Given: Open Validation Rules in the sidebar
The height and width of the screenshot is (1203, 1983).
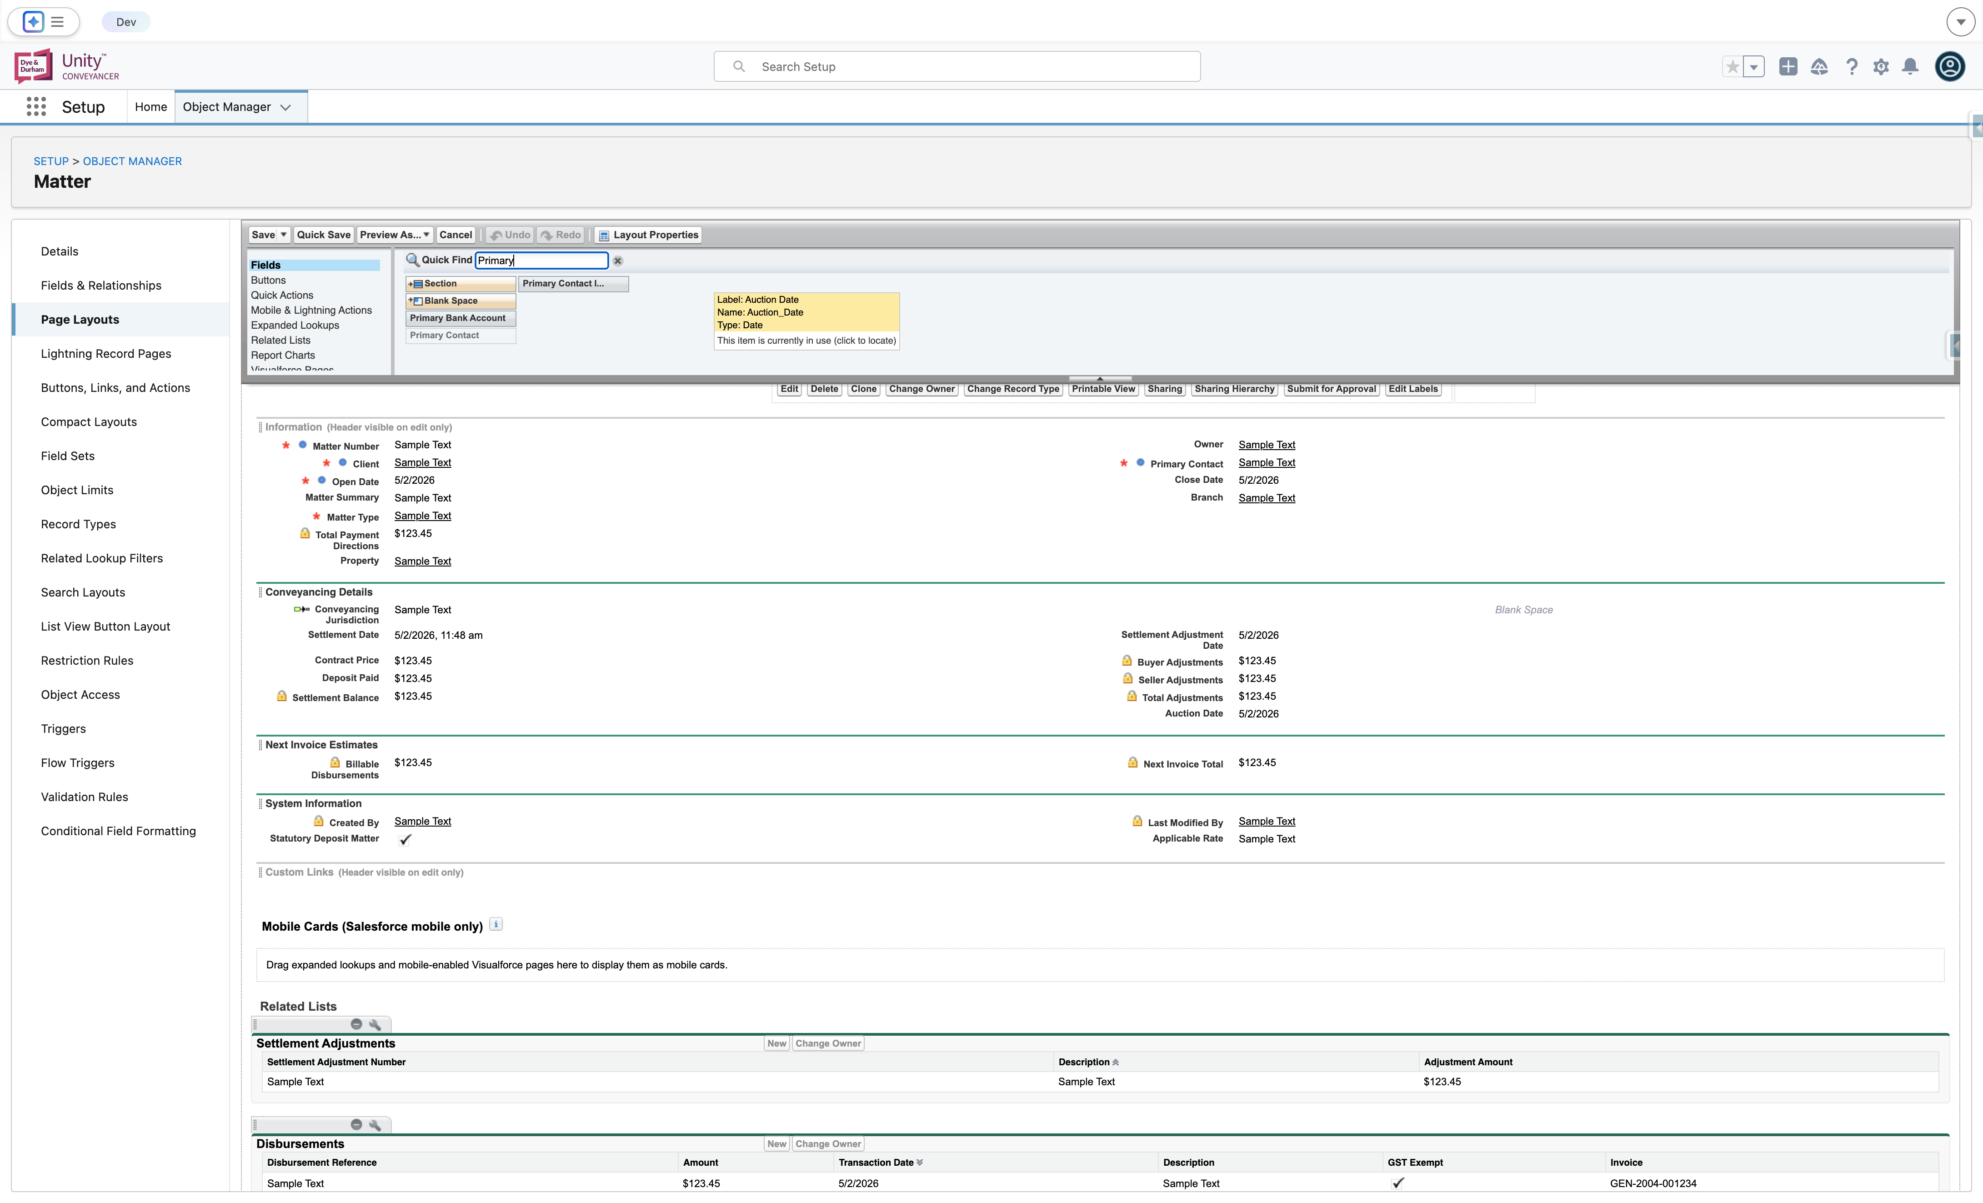Looking at the screenshot, I should click(x=85, y=797).
